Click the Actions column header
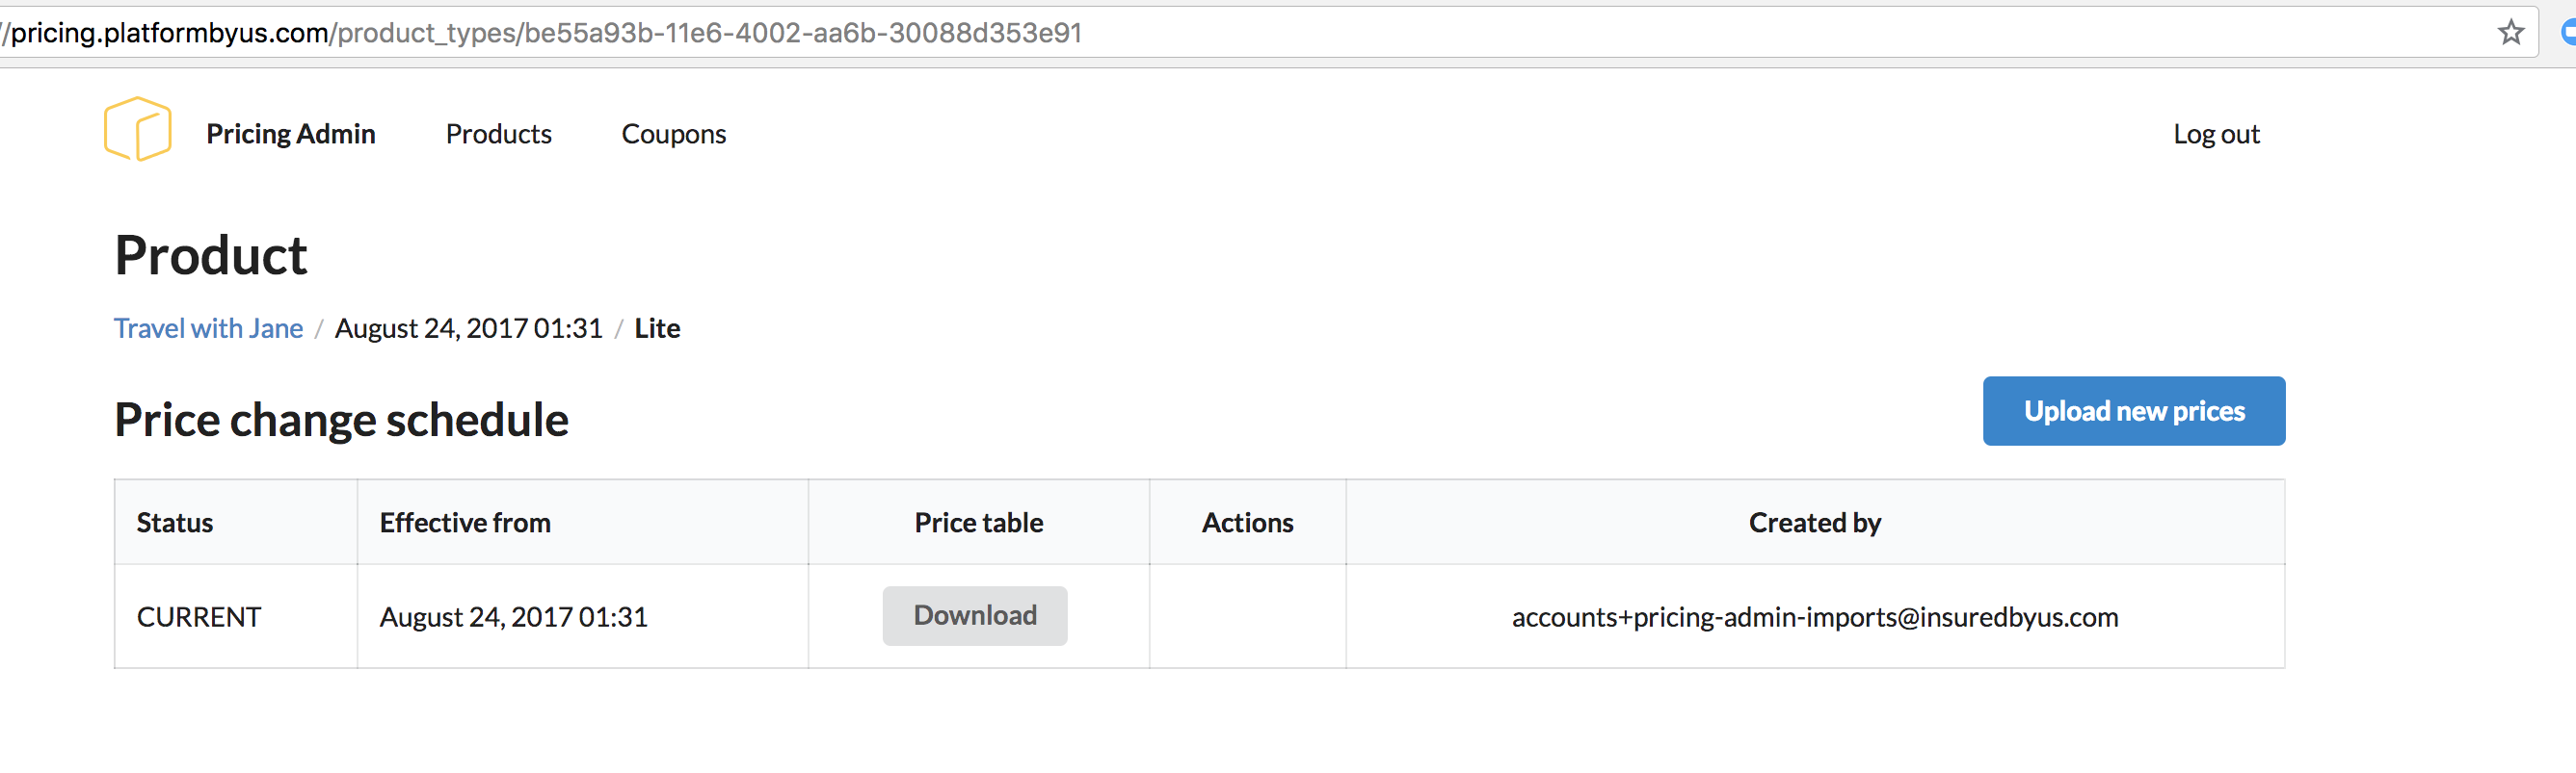Viewport: 2576px width, 773px height. (x=1247, y=524)
